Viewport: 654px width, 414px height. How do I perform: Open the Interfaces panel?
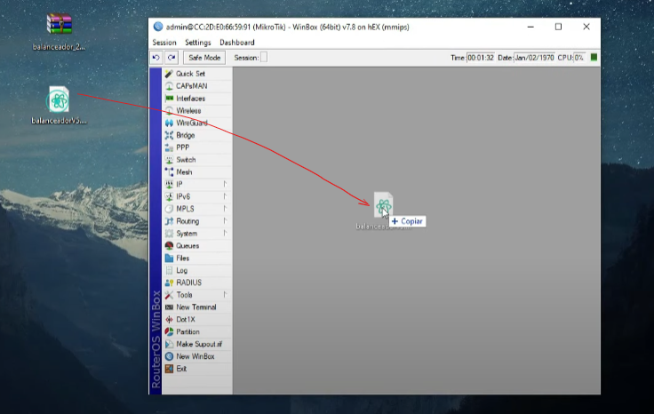(x=190, y=99)
